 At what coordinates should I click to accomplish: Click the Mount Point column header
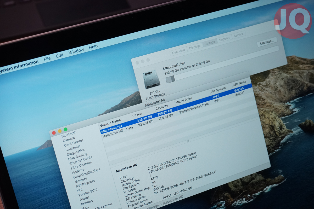coord(183,100)
